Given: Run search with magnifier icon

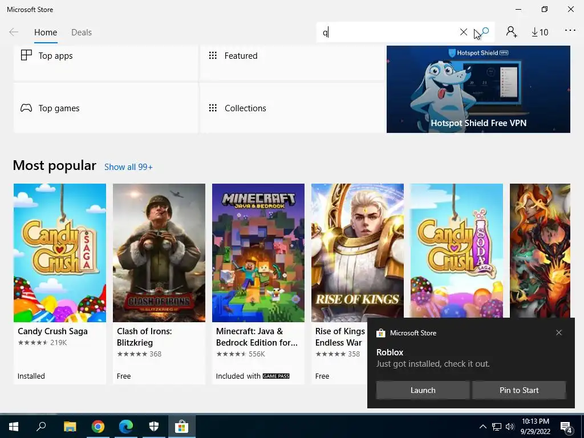Looking at the screenshot, I should [x=485, y=32].
